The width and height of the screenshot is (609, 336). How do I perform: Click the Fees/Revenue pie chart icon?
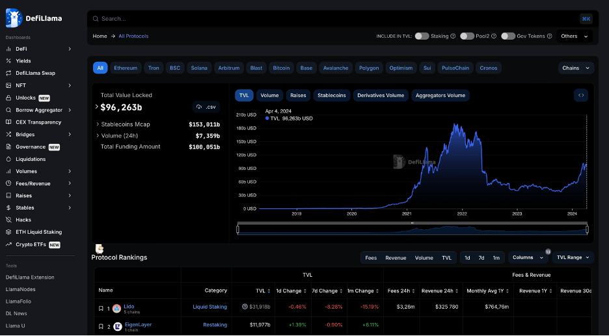point(8,183)
